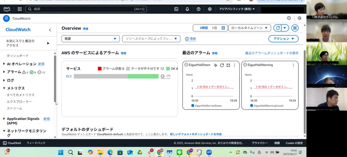Select the 1日 time range
347x157 pixels.
click(214, 28)
